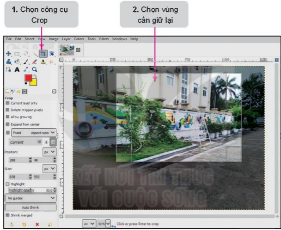Select the Text tool
The height and width of the screenshot is (230, 281).
pyautogui.click(x=17, y=69)
